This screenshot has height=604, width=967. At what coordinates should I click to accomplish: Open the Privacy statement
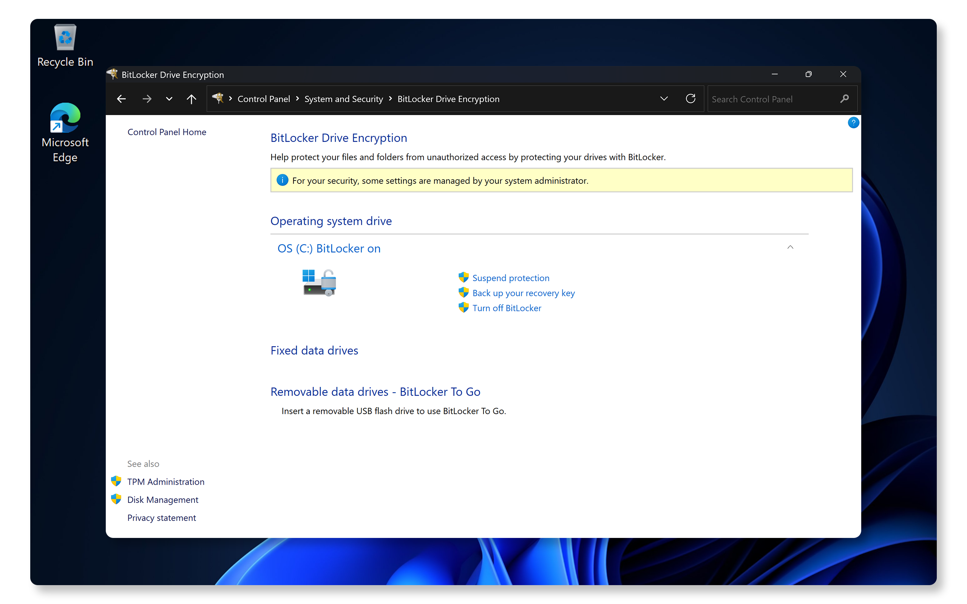(161, 517)
